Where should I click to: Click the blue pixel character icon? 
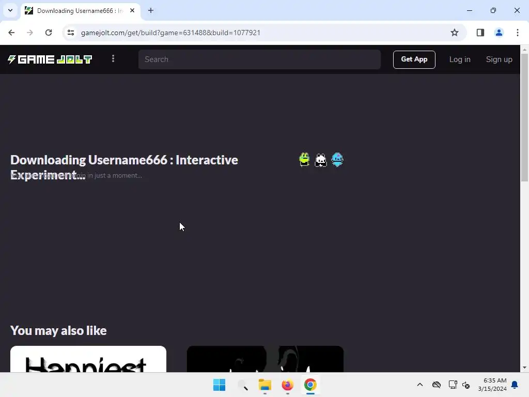(x=337, y=160)
